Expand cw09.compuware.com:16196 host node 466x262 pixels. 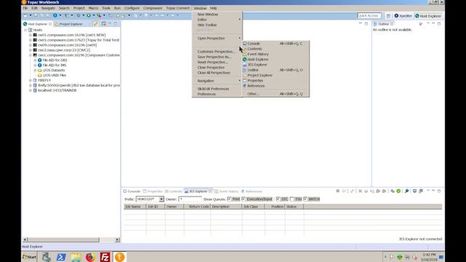31,45
